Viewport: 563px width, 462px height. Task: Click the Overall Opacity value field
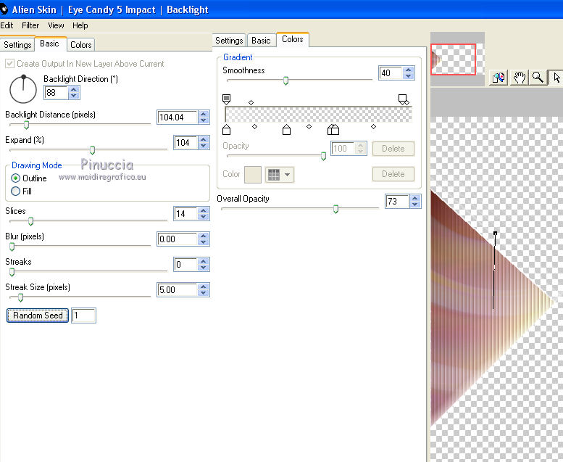(x=397, y=202)
